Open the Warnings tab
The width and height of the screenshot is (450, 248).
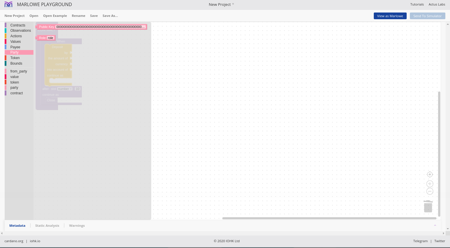(77, 226)
